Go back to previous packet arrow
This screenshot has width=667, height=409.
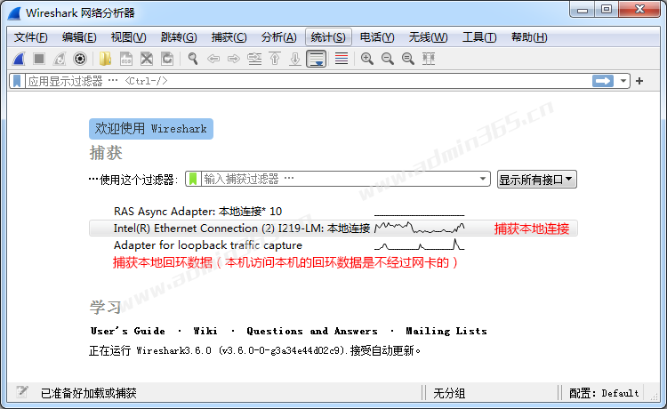coord(213,59)
